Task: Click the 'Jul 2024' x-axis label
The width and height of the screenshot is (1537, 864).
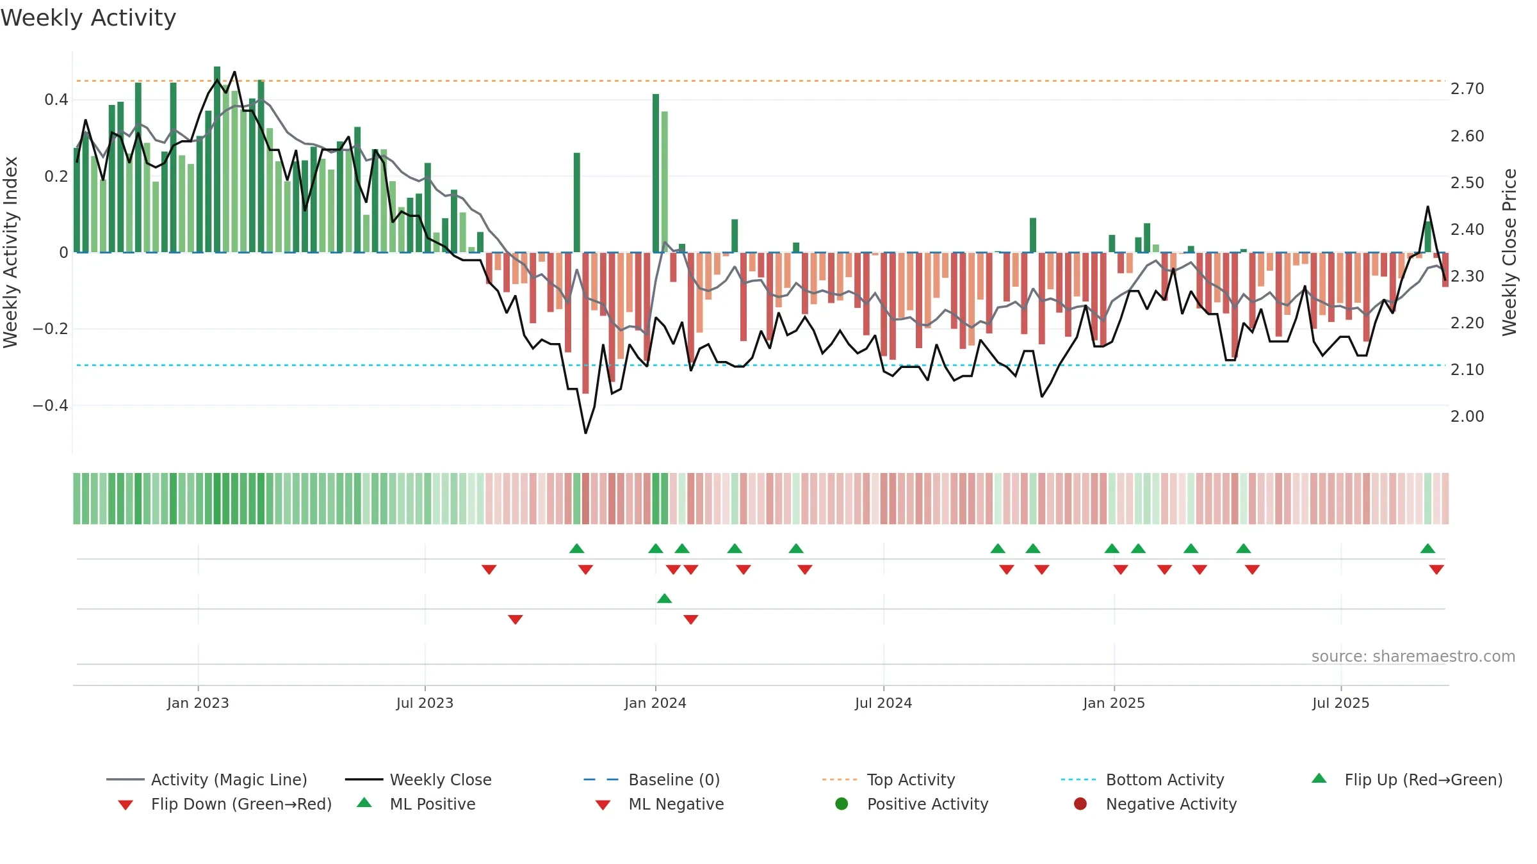Action: 883,703
